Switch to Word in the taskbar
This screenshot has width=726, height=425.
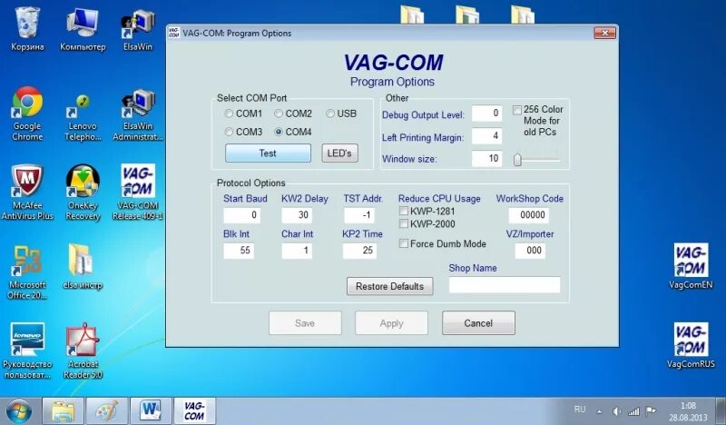pyautogui.click(x=151, y=411)
